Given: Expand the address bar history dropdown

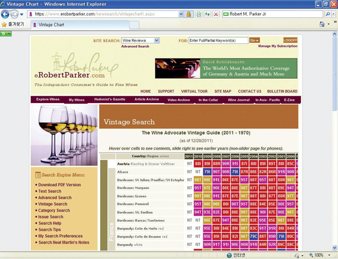Looking at the screenshot, I should pyautogui.click(x=181, y=14).
